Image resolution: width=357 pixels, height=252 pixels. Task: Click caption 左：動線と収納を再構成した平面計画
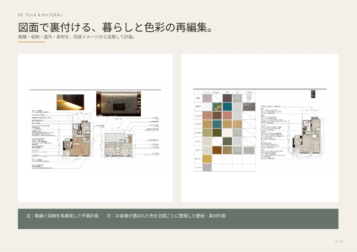62,216
